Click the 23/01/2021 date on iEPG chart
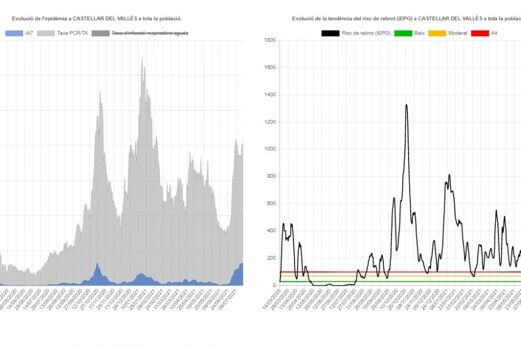The width and height of the screenshot is (521, 348). click(x=446, y=299)
